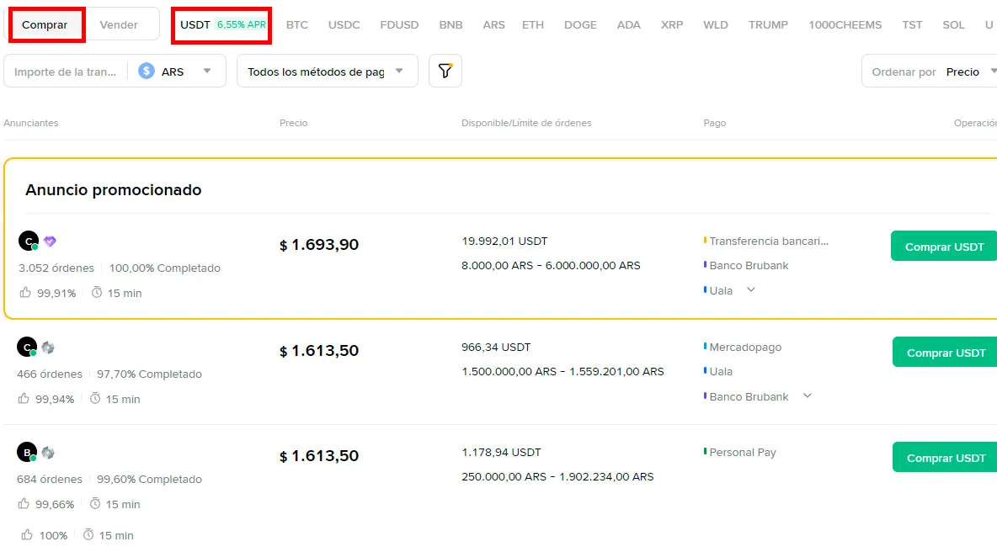Image resolution: width=997 pixels, height=552 pixels.
Task: Click timer icon in the 3.052 órdenes row
Action: 97,292
